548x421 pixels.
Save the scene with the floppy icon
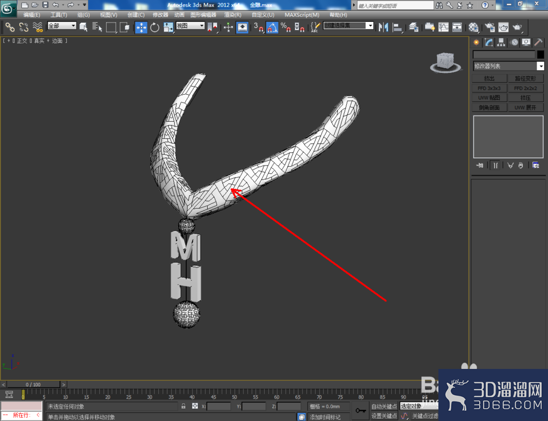(45, 5)
